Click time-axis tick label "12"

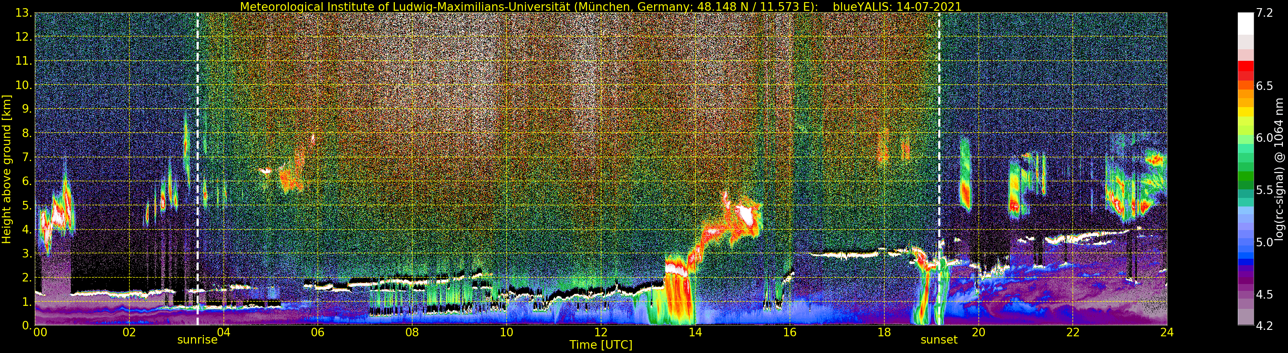(601, 332)
